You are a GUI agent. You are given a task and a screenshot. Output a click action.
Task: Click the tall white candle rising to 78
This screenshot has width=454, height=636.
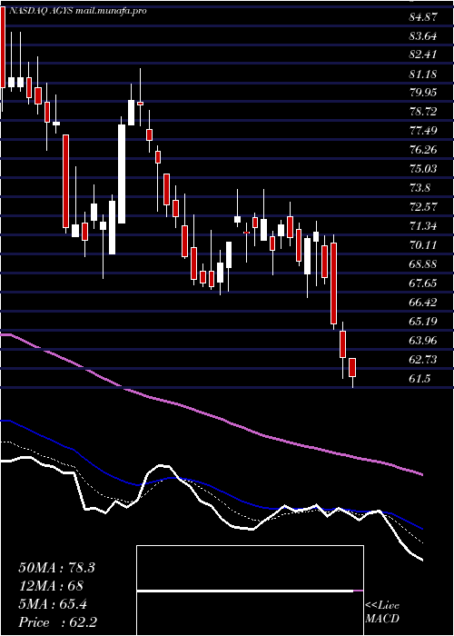click(122, 174)
